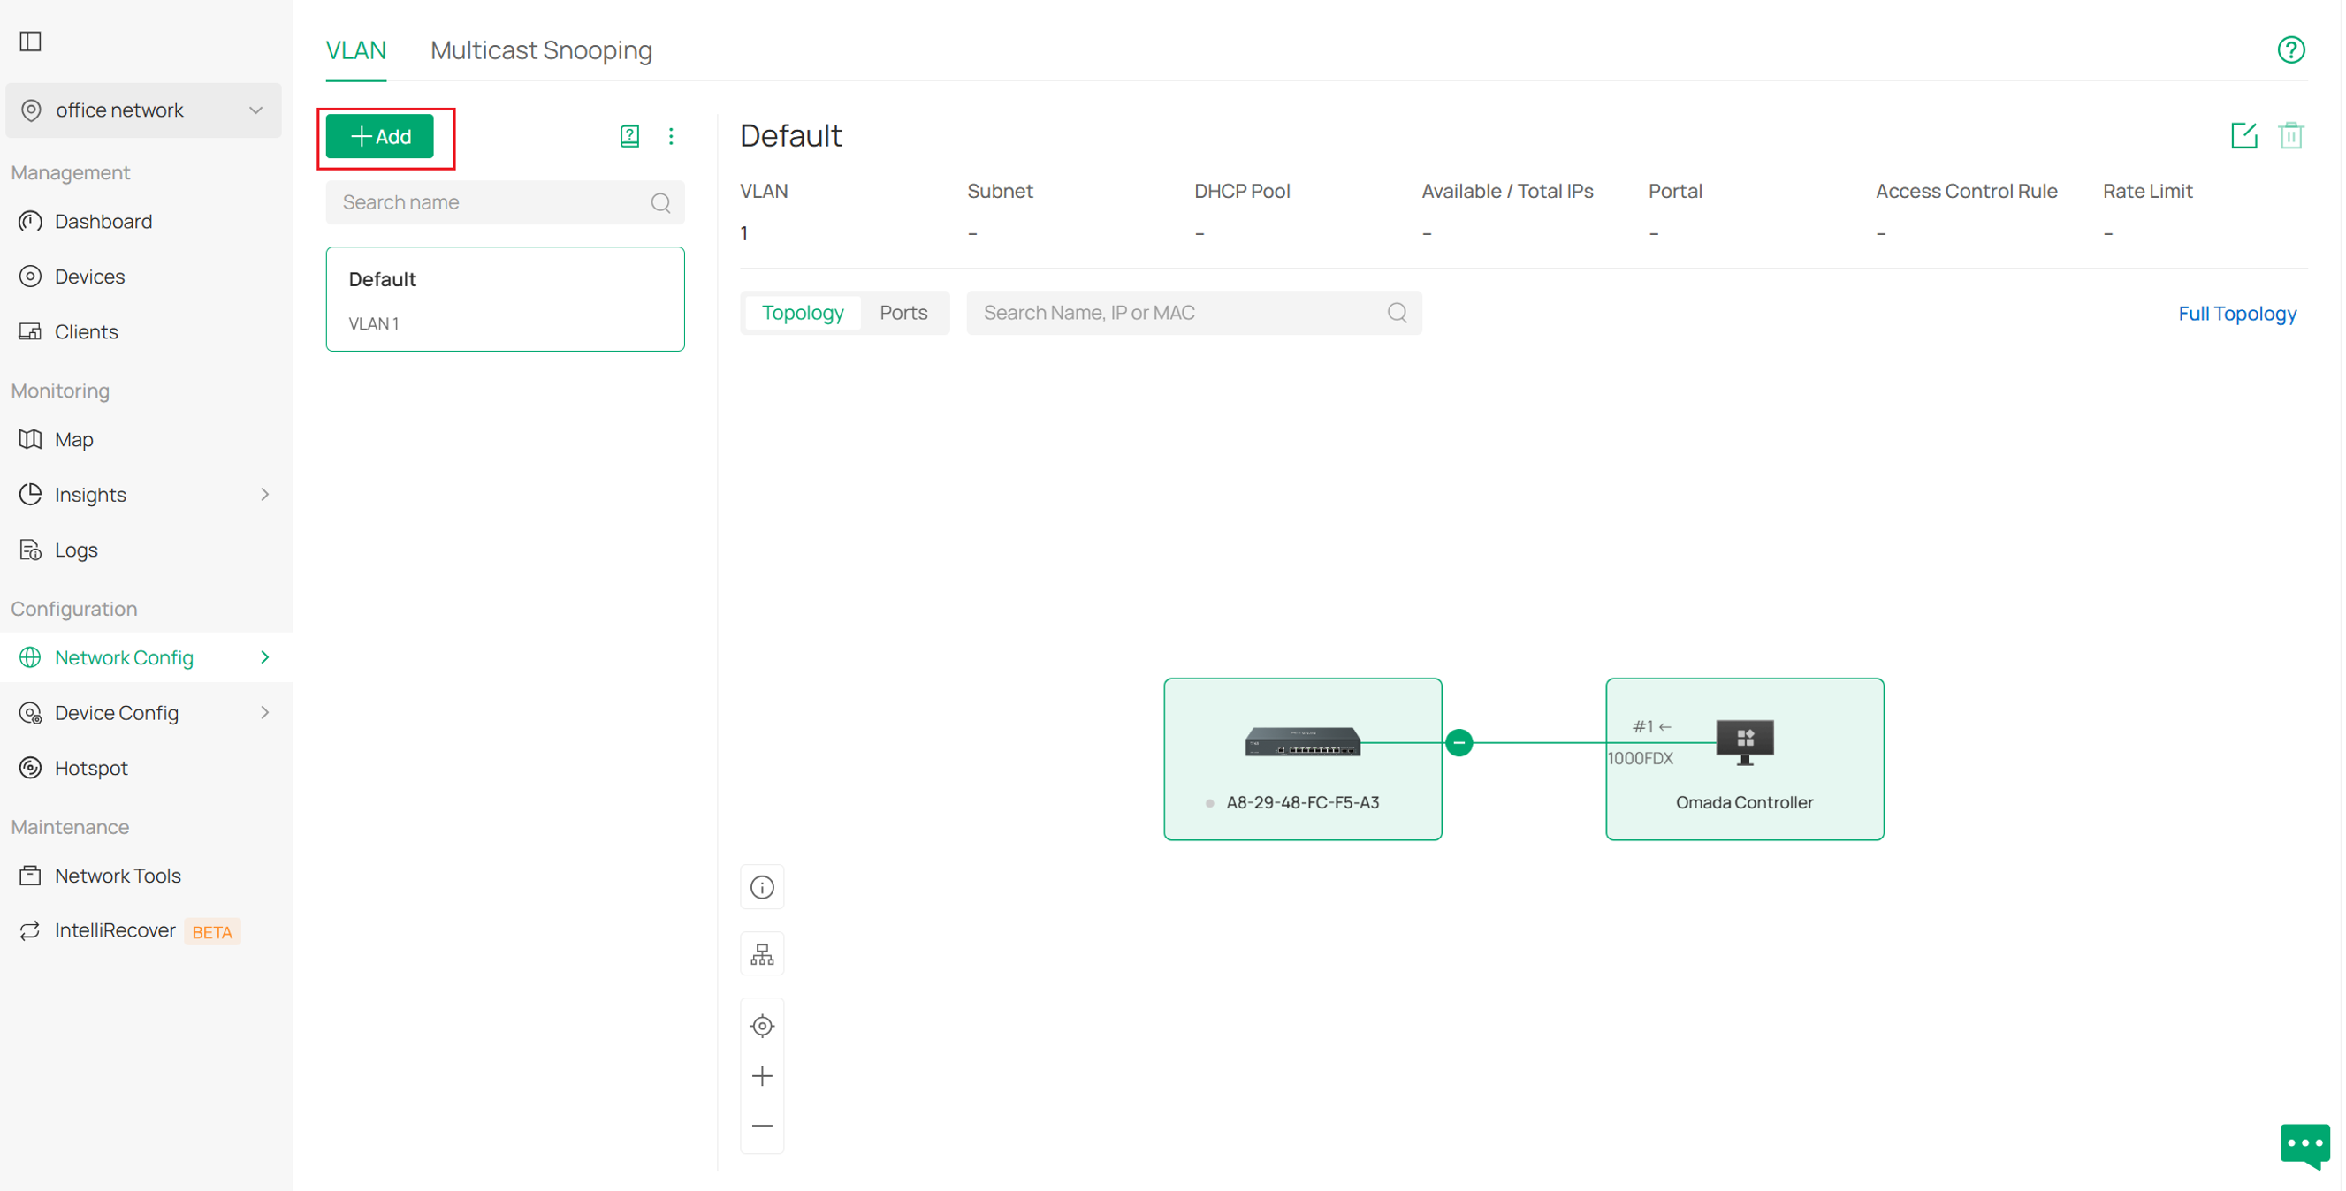Click the Subnet column header

1000,191
